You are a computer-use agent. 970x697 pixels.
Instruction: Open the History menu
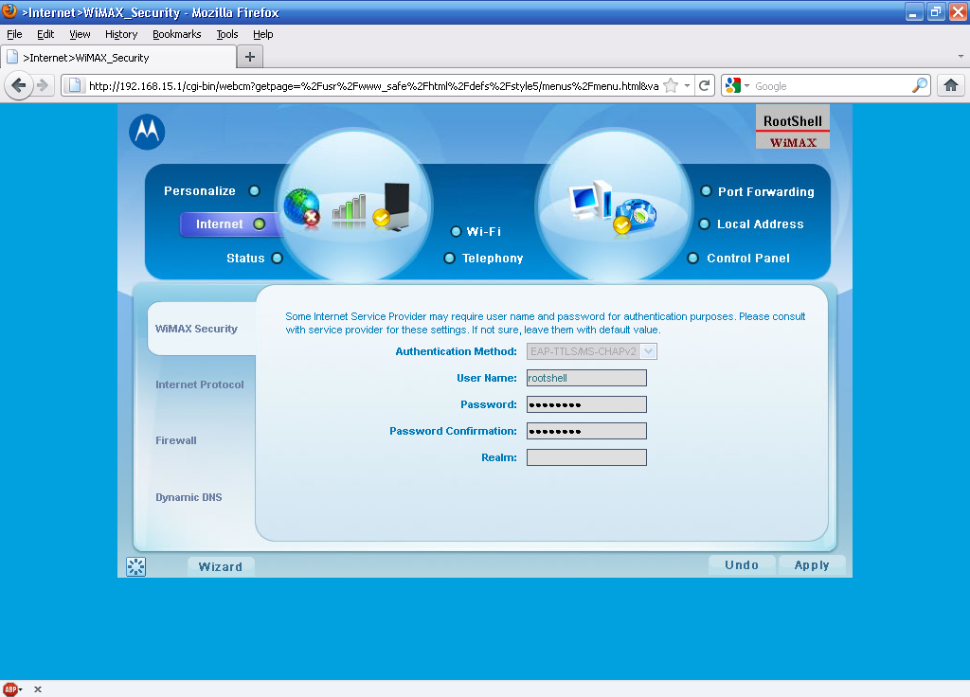[x=121, y=34]
